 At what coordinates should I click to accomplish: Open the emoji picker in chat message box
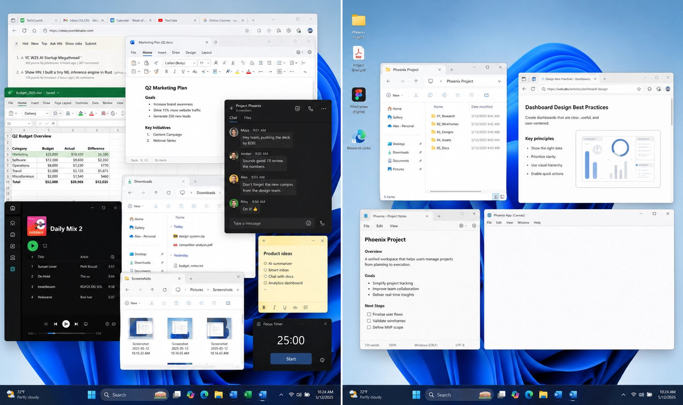[308, 223]
